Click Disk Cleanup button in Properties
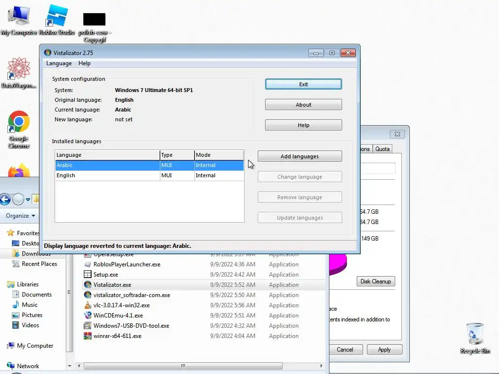The height and width of the screenshot is (374, 499). point(376,281)
